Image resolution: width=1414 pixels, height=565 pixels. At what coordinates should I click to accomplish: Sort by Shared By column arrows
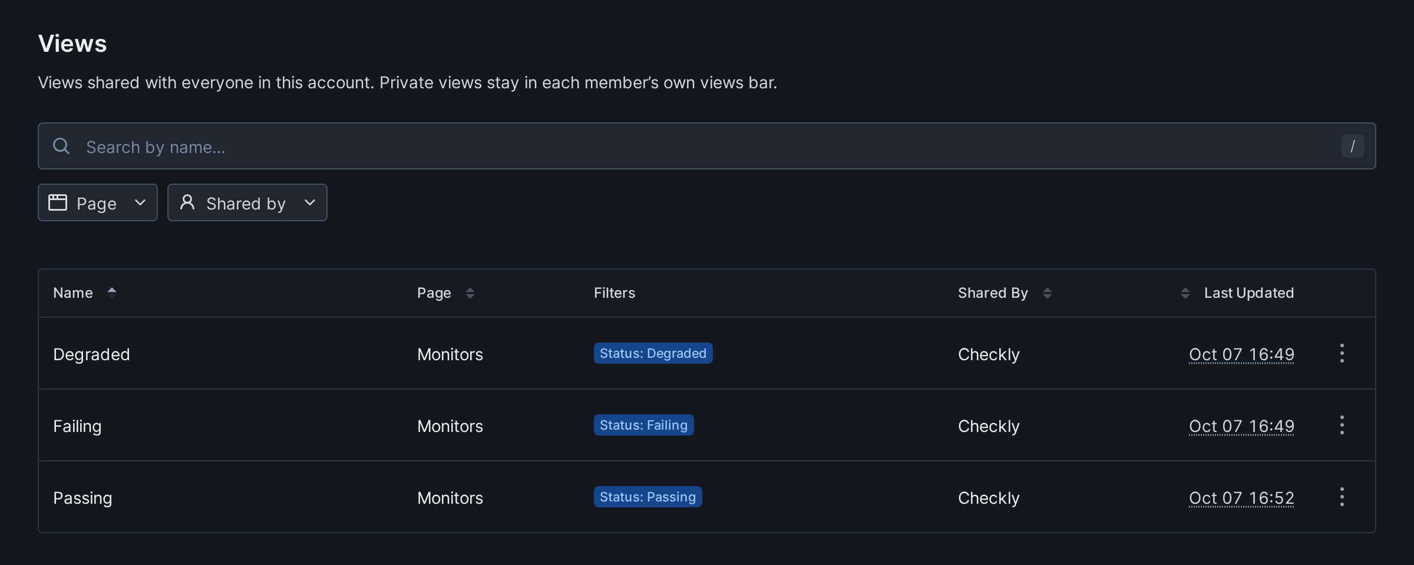1047,293
